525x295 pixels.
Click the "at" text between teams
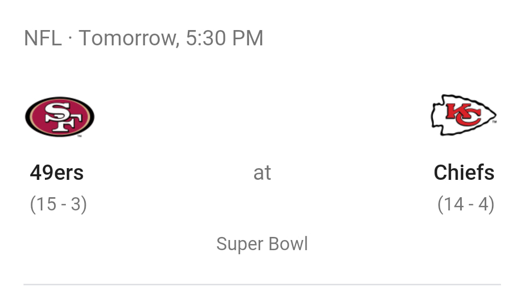(262, 173)
